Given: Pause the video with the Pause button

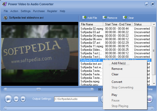Looking at the screenshot, I should tap(16, 99).
